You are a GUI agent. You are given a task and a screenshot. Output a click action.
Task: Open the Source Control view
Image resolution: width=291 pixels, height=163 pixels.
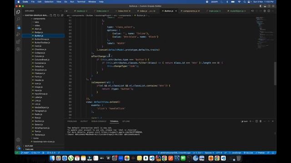[18, 27]
